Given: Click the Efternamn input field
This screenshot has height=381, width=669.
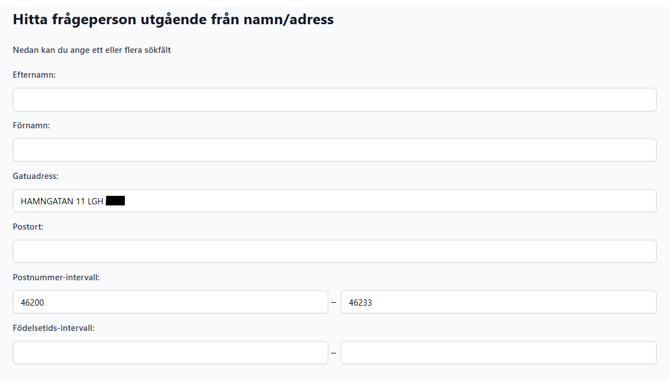Looking at the screenshot, I should click(334, 100).
